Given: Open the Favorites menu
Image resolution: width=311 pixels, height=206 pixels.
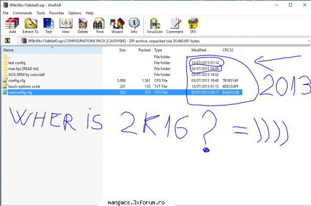Looking at the screenshot, I should coord(57,13).
